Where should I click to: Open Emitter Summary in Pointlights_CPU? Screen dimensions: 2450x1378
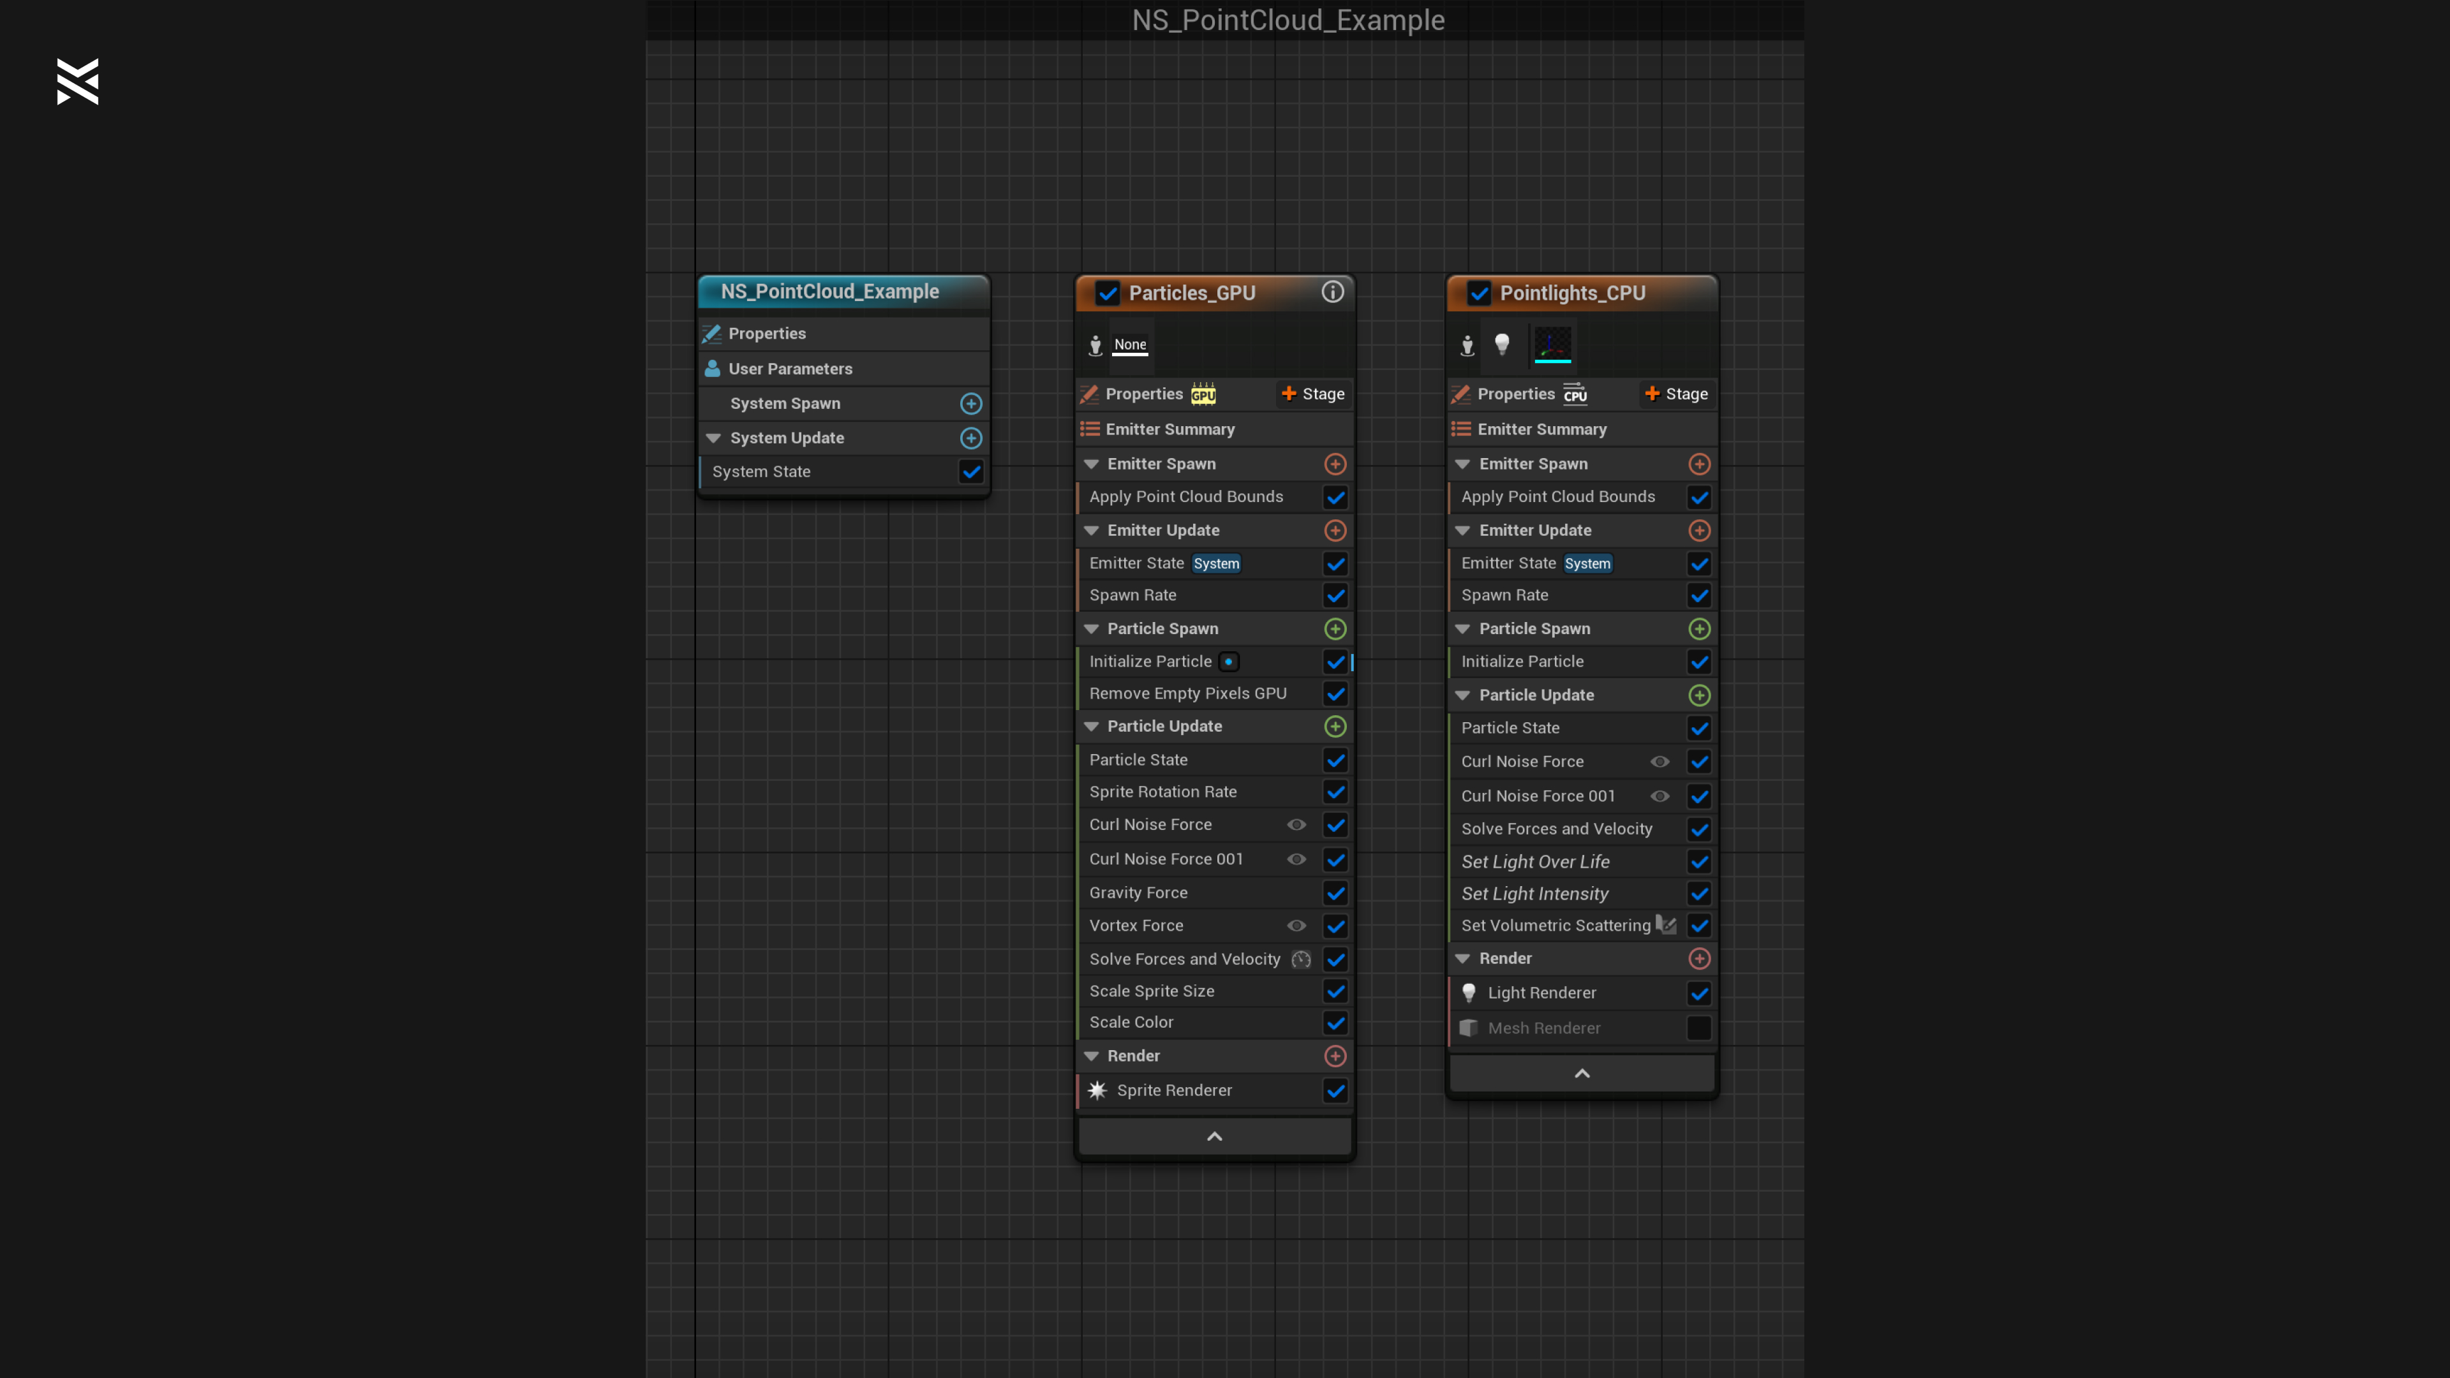[x=1541, y=430]
